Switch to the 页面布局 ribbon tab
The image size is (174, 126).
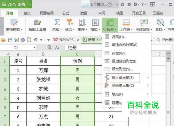coord(47,13)
